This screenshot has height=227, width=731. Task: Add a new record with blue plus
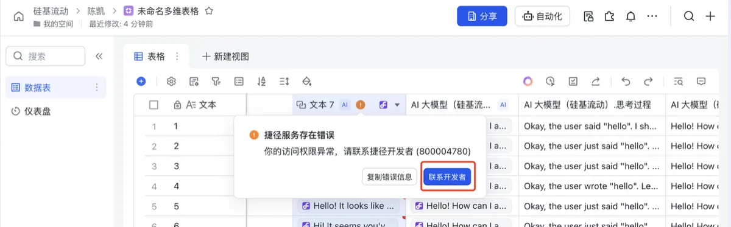click(x=141, y=81)
